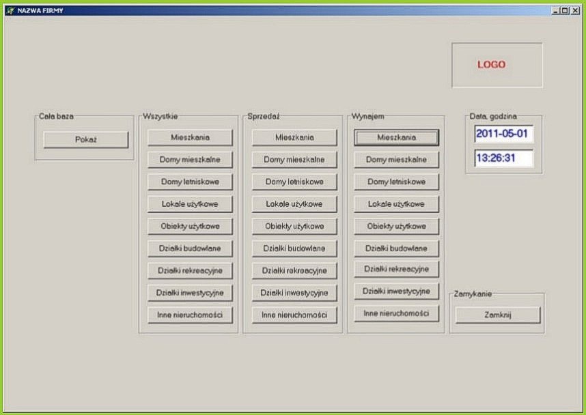Image resolution: width=586 pixels, height=415 pixels.
Task: Show Inne nieruchomości under Wynajem
Action: [396, 313]
